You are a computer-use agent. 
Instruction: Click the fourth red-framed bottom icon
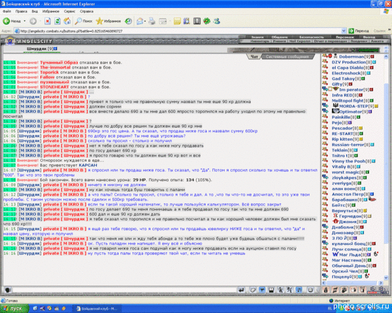(x=353, y=290)
